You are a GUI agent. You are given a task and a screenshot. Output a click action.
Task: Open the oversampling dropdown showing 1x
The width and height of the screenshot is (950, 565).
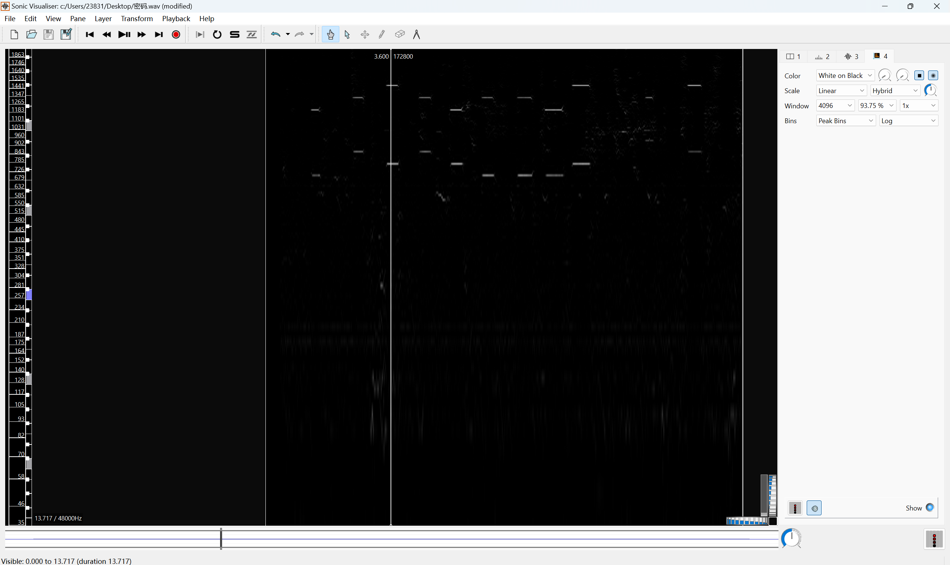coord(919,105)
